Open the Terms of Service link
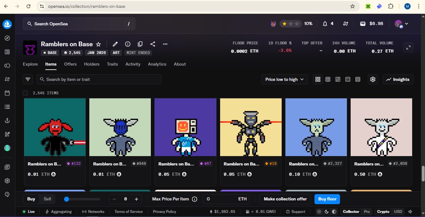 [129, 212]
